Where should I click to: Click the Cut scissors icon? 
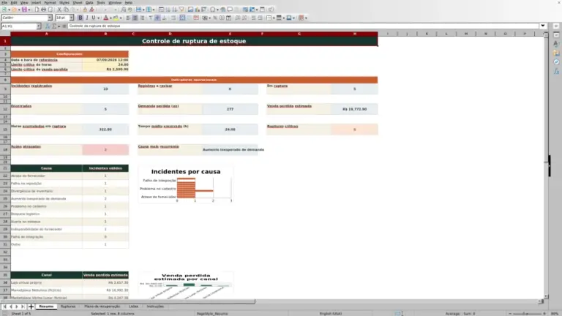tap(59, 10)
